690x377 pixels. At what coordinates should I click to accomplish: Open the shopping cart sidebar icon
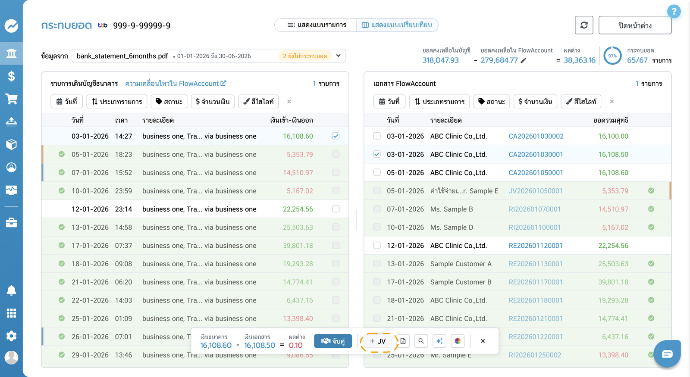pyautogui.click(x=11, y=99)
